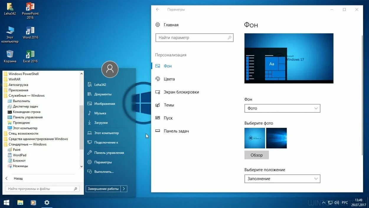Launch WordPad from the Start list
This screenshot has height=208, width=369.
coord(19,155)
